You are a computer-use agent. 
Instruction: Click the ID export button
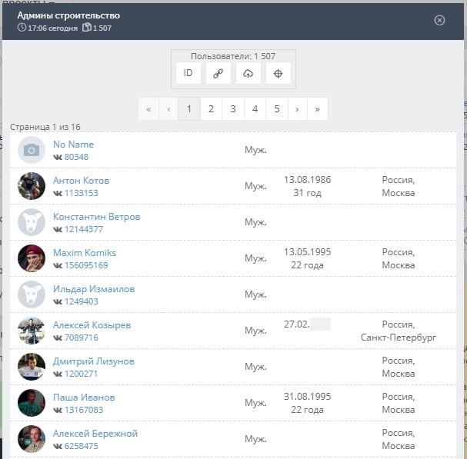[188, 73]
